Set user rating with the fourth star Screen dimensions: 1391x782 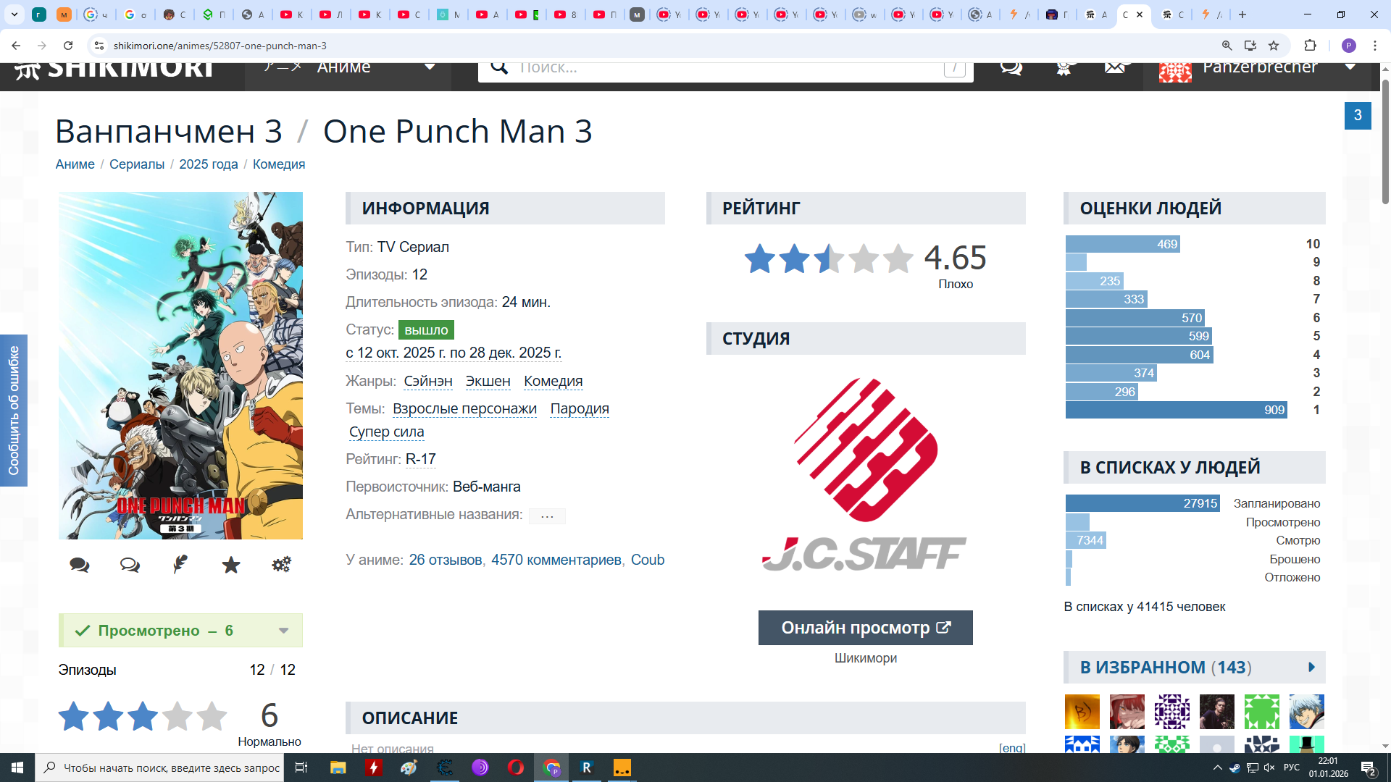(x=177, y=716)
